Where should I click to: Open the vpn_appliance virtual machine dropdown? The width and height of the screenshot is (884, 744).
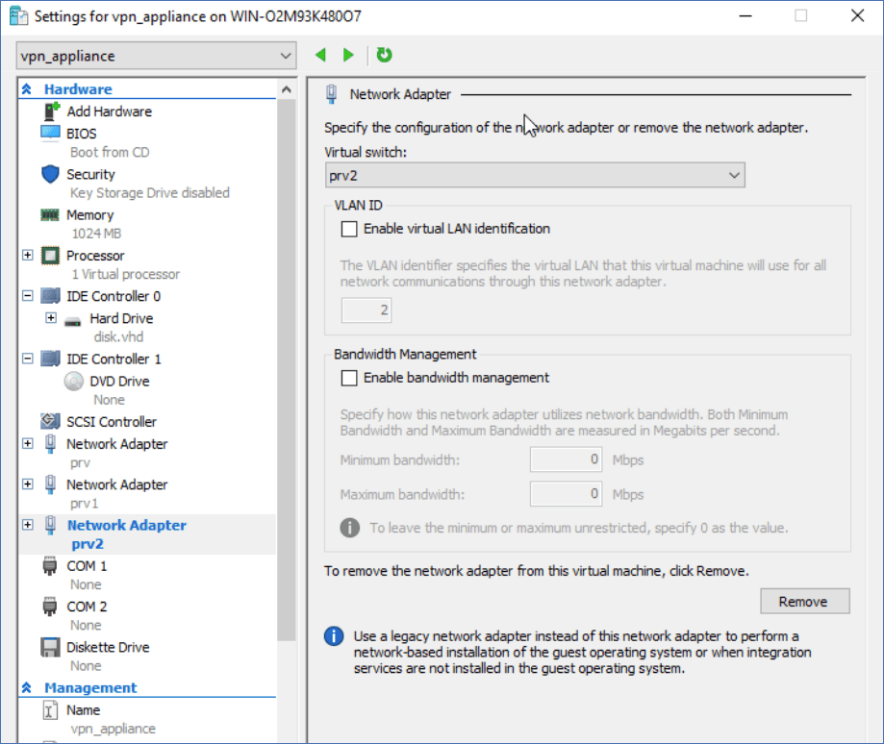point(156,56)
